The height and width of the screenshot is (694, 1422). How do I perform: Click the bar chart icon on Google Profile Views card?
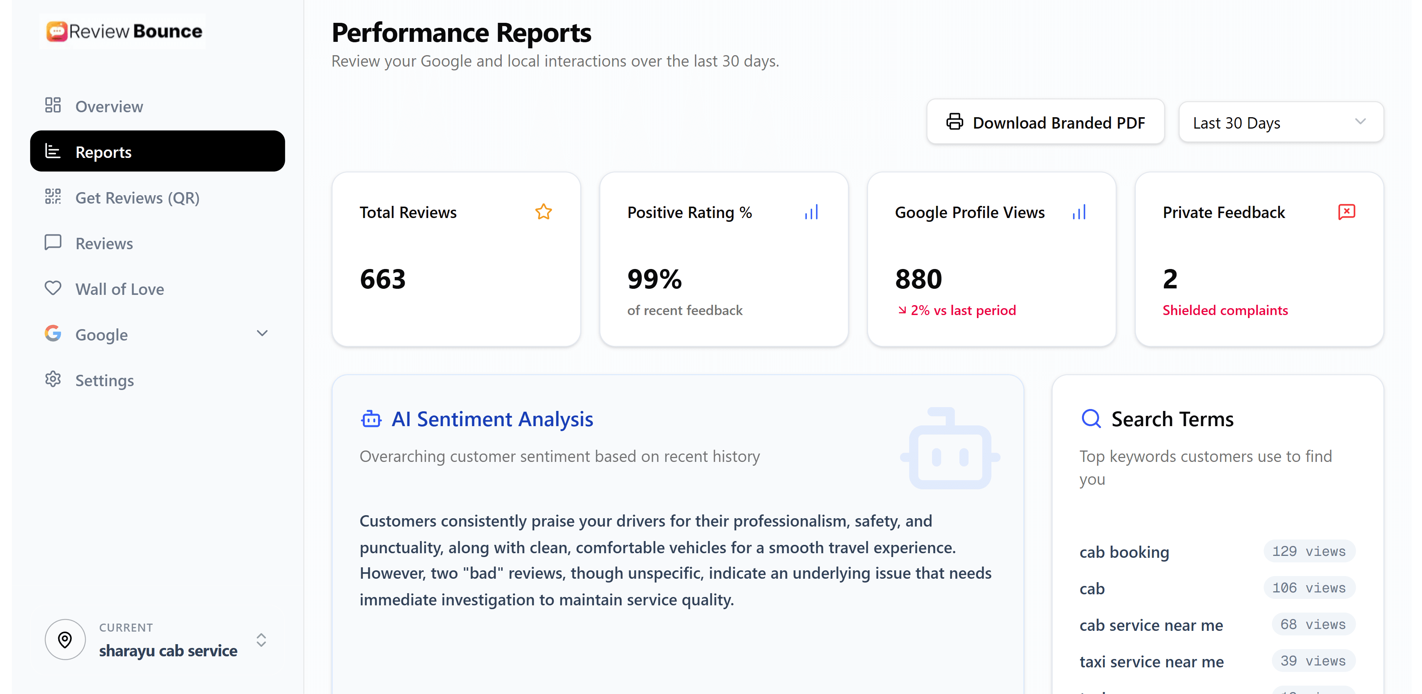[1079, 212]
